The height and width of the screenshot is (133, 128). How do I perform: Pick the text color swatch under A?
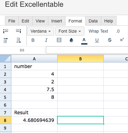click(x=84, y=44)
